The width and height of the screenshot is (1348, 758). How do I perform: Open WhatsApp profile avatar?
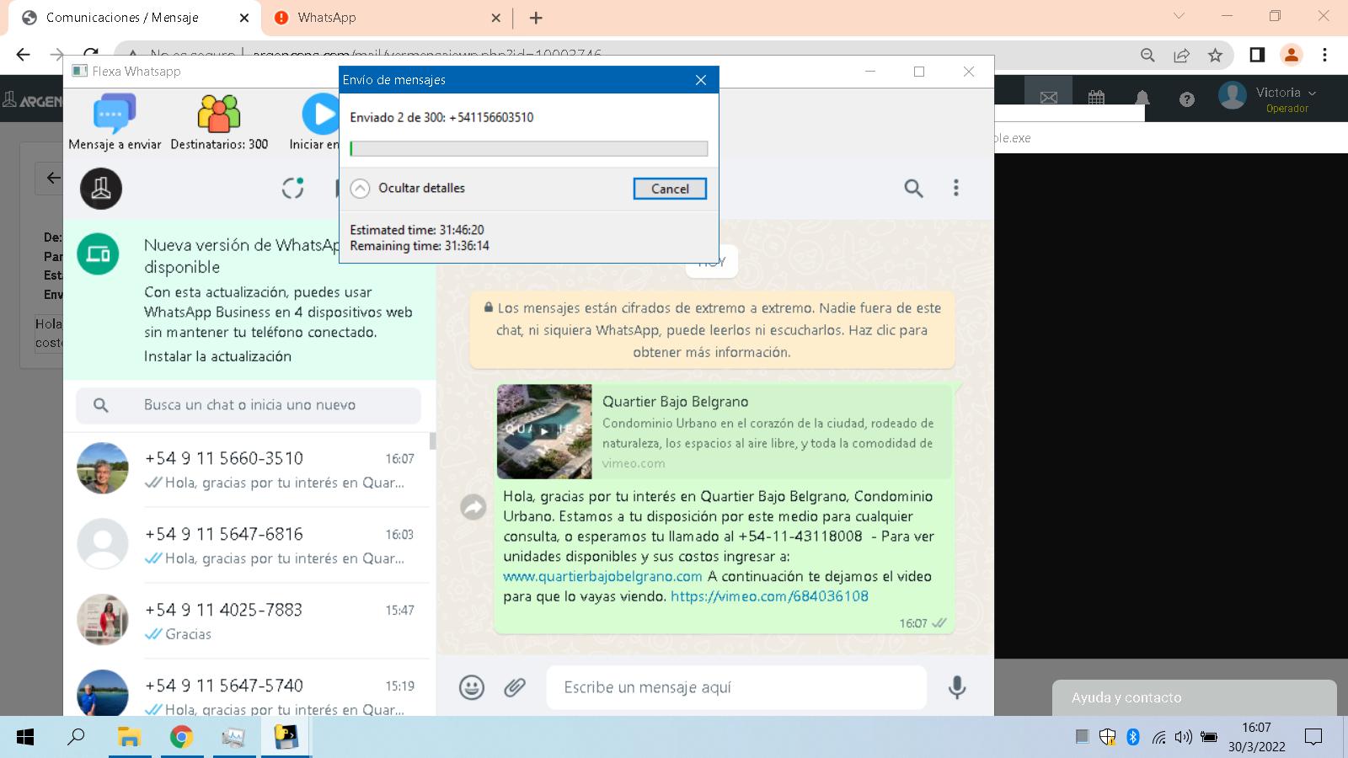[x=101, y=188]
